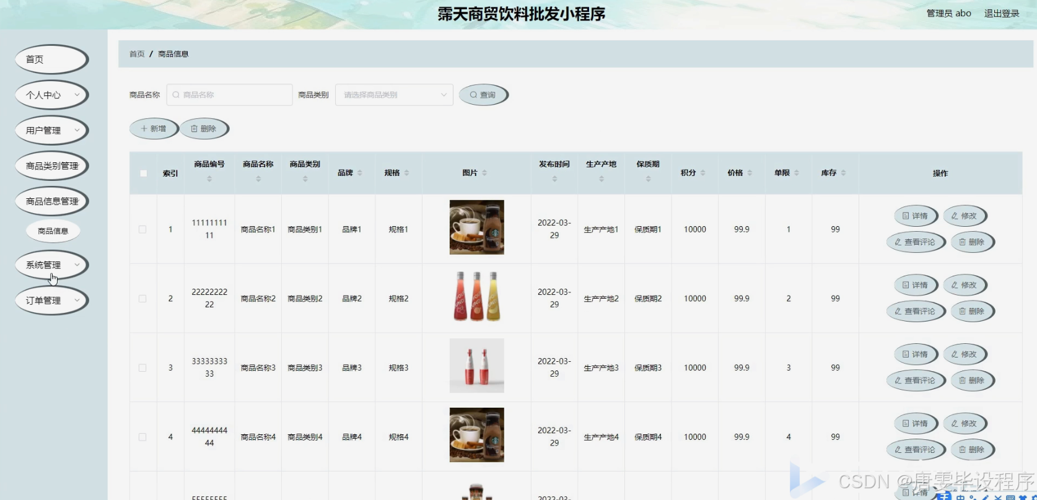Check the checkbox for row 3

(x=142, y=368)
